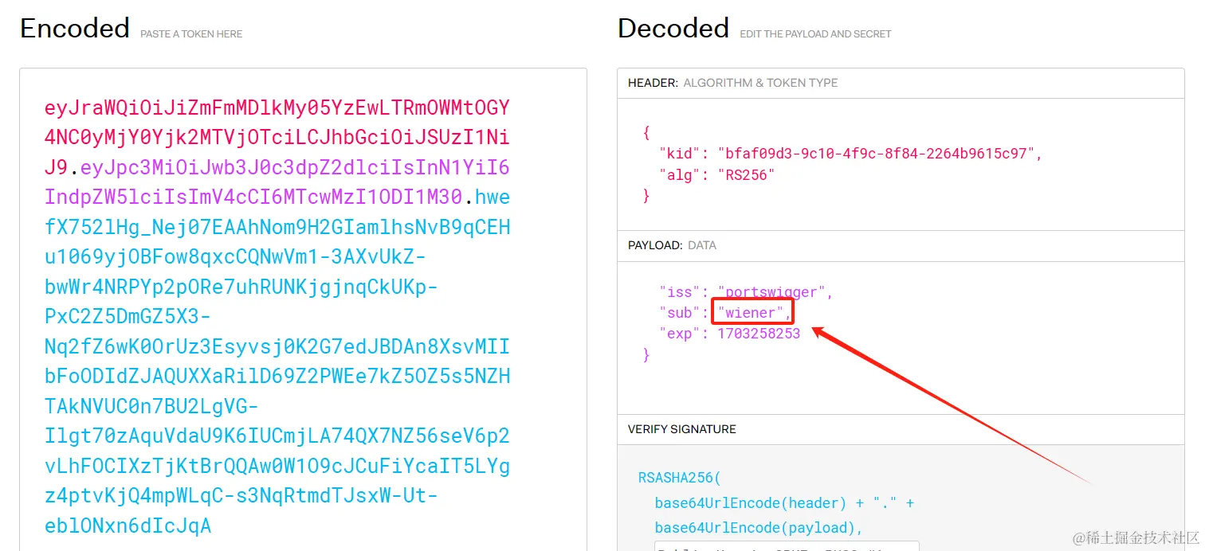
Task: Click the "base64UrlEncode(payload)," line
Action: (759, 528)
